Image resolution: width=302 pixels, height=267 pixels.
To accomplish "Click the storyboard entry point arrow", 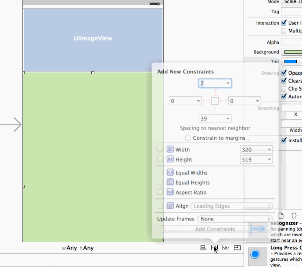I will click(11, 124).
